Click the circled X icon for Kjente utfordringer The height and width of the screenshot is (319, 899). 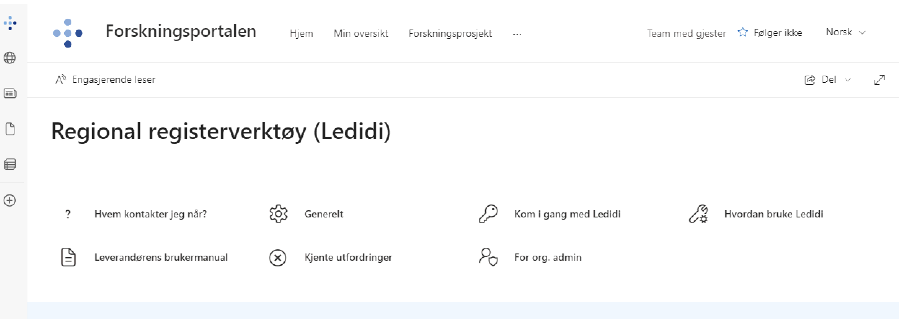[x=278, y=258]
